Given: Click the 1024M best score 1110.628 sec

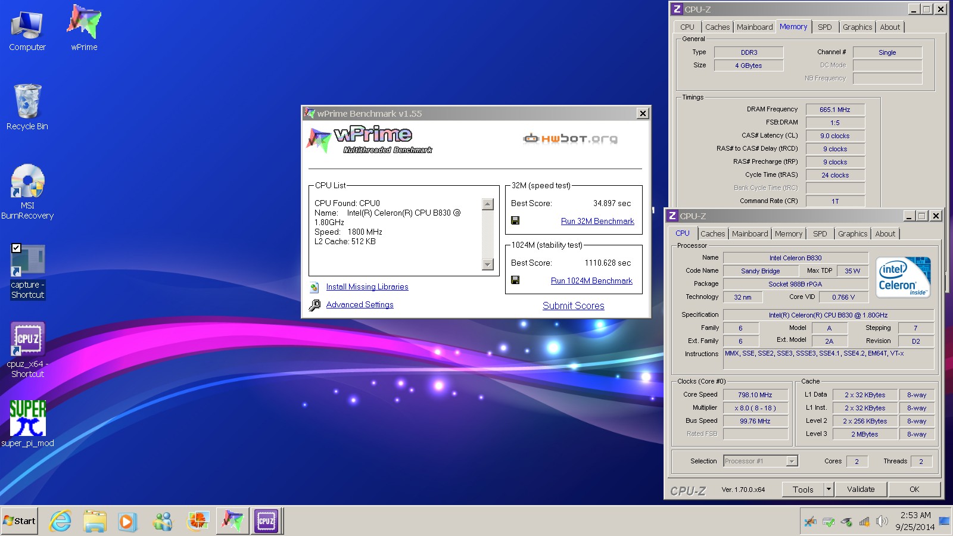Looking at the screenshot, I should pos(608,263).
